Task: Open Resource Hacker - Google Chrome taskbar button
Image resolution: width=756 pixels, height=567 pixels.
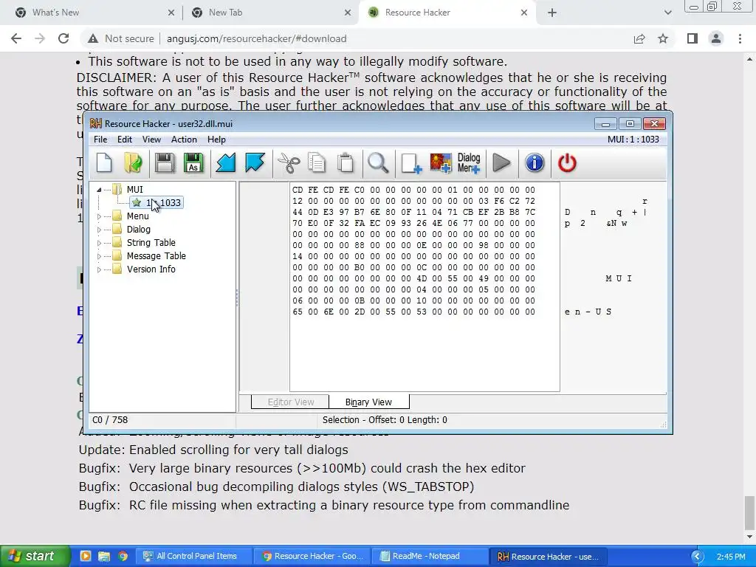Action: 313,557
